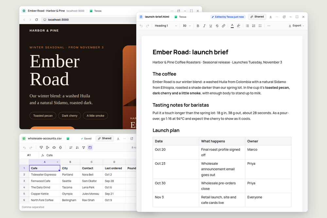Open the more menu in wholesale-accounts.csv window

tap(125, 139)
